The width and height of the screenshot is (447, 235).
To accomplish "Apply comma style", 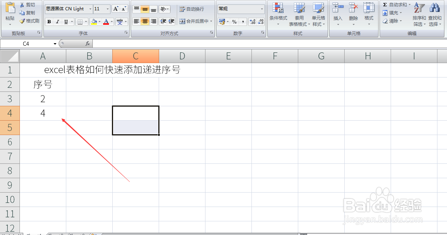I will tap(243, 22).
